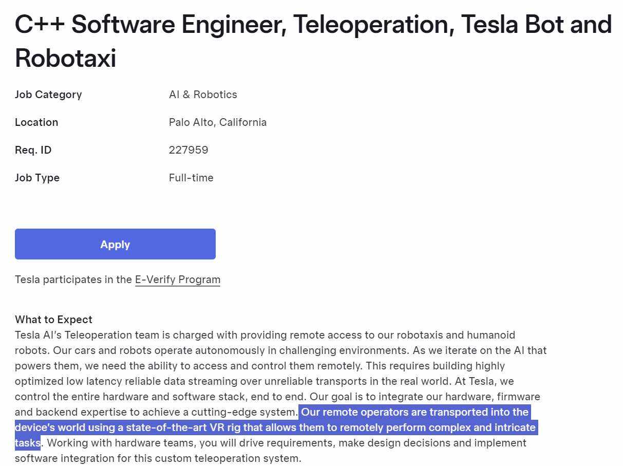Click the word Robotaxi in the title's second line
This screenshot has width=623, height=466.
[x=65, y=58]
